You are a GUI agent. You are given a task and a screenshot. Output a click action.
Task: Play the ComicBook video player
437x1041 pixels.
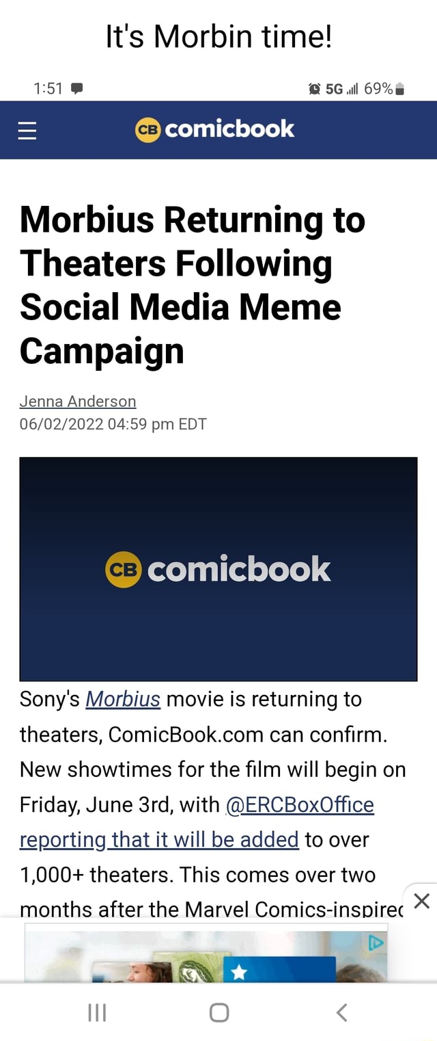(x=218, y=568)
